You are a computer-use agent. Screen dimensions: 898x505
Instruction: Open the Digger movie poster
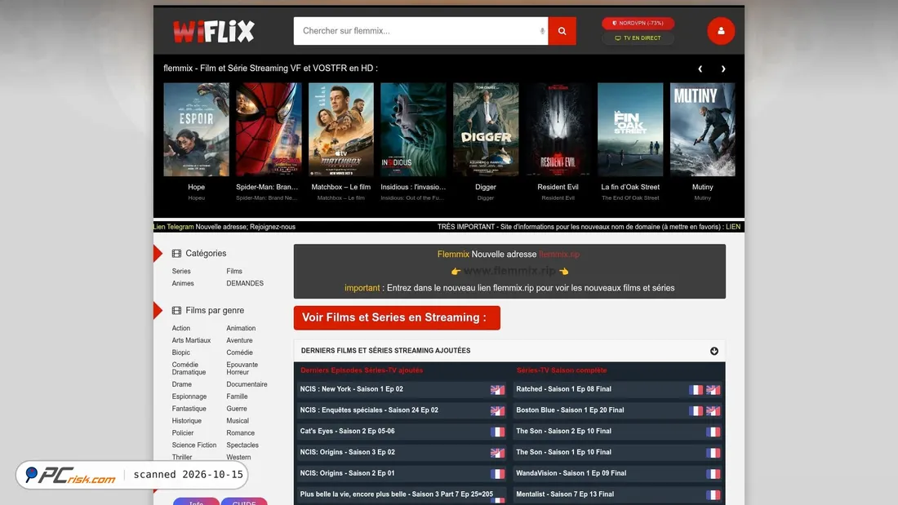[x=486, y=130]
